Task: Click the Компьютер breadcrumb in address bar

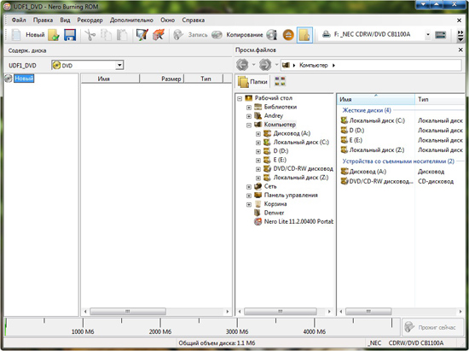Action: [x=314, y=65]
